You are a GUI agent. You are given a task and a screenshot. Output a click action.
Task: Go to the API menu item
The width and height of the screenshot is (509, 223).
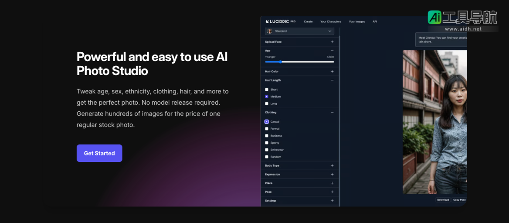click(374, 21)
